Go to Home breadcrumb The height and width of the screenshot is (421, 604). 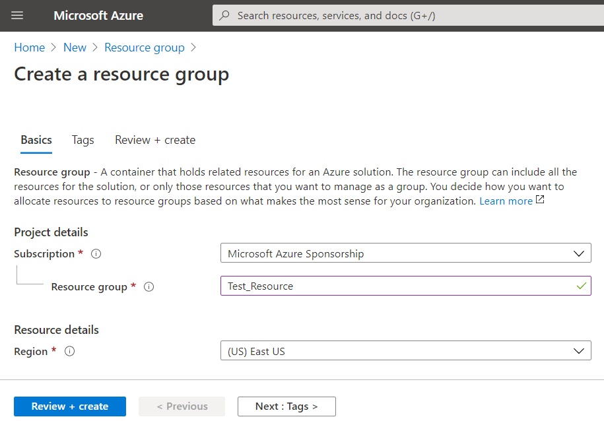[30, 48]
